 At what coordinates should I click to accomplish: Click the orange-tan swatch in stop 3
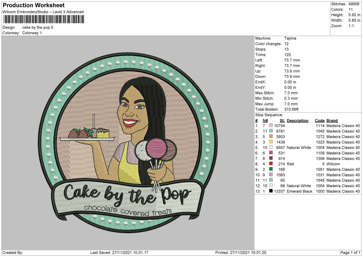[x=271, y=136]
